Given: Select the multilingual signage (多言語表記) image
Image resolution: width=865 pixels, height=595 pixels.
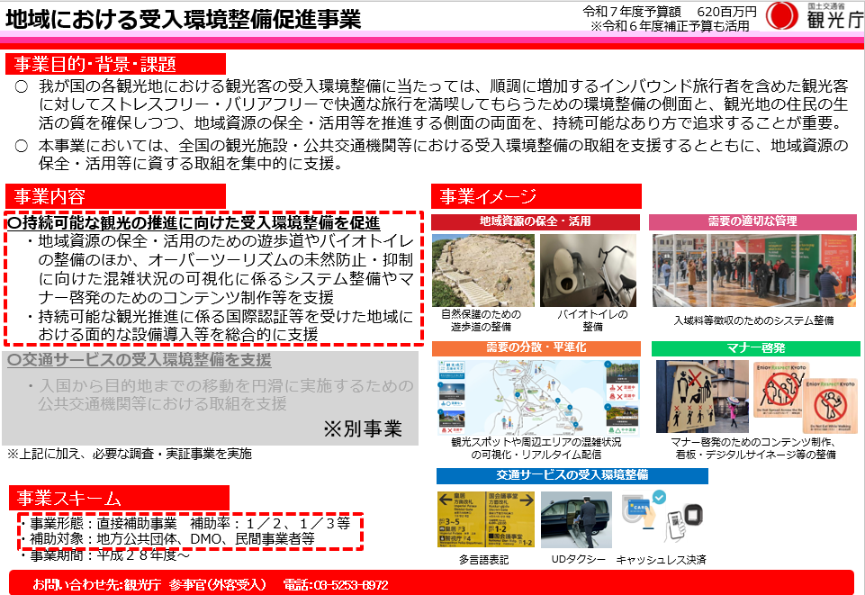Looking at the screenshot, I should click(x=485, y=519).
